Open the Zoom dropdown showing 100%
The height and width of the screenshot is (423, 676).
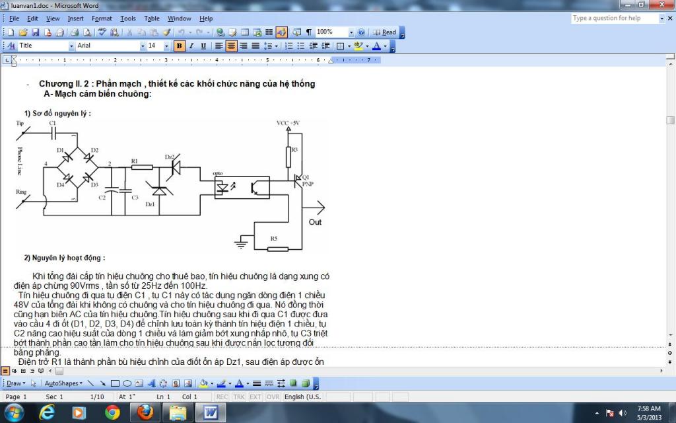coord(351,32)
